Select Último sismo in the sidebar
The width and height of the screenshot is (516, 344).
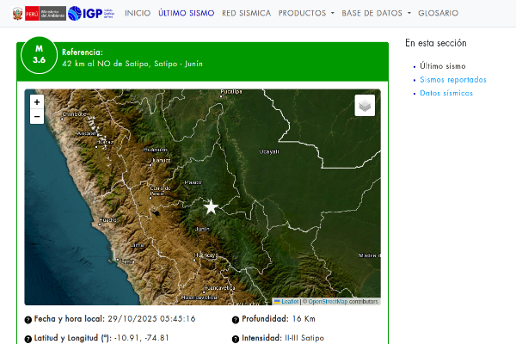(443, 66)
